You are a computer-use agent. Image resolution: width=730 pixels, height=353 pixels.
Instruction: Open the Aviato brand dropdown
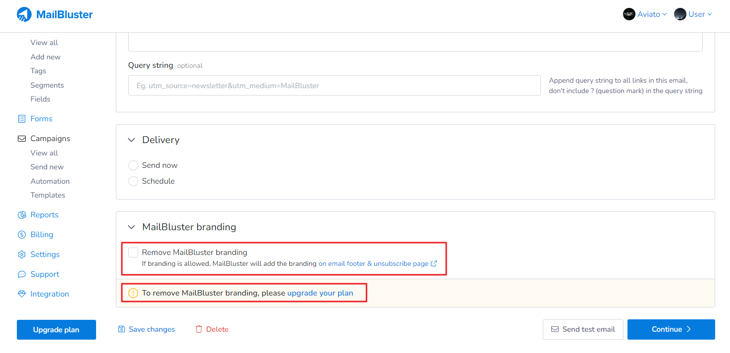[x=645, y=14]
